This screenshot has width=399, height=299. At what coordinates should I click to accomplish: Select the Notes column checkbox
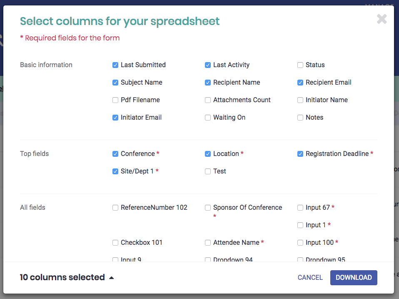coord(300,118)
